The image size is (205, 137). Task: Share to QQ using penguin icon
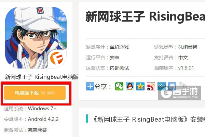click(130, 86)
